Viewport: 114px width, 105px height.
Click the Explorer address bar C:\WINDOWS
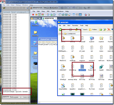88,34
